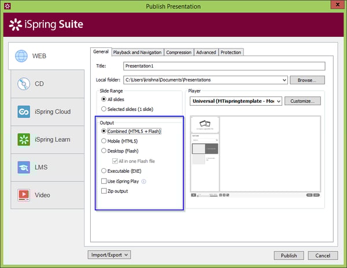Click the Customize... player button
This screenshot has height=268, width=347.
(302, 101)
